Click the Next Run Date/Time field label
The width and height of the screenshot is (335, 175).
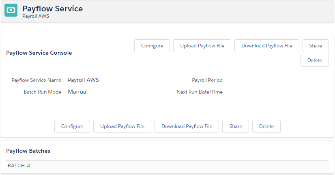(x=200, y=92)
